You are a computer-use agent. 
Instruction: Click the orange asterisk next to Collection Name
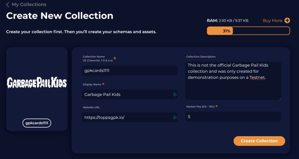coord(115,58)
